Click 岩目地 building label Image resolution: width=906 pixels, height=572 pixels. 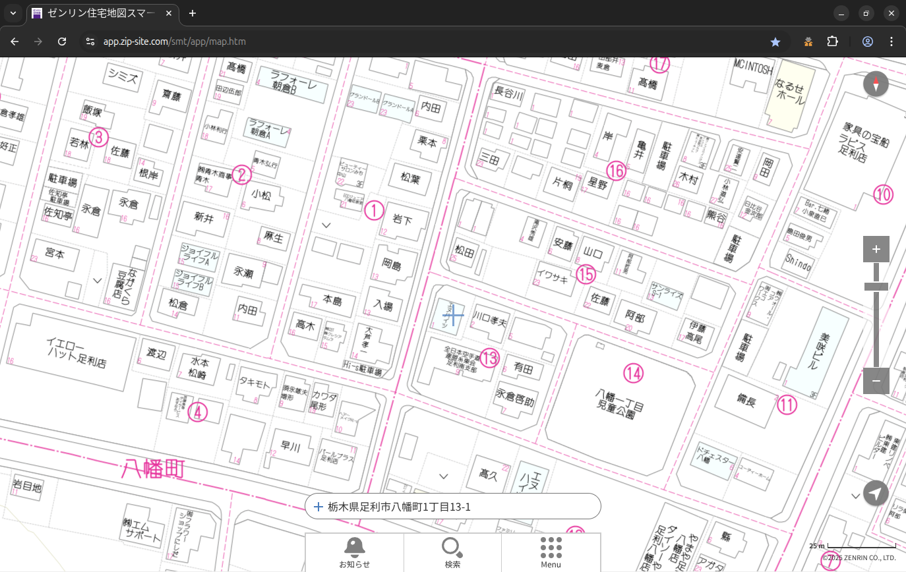point(27,487)
